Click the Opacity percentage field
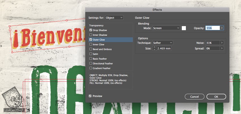The height and width of the screenshot is (114, 241). (x=212, y=28)
